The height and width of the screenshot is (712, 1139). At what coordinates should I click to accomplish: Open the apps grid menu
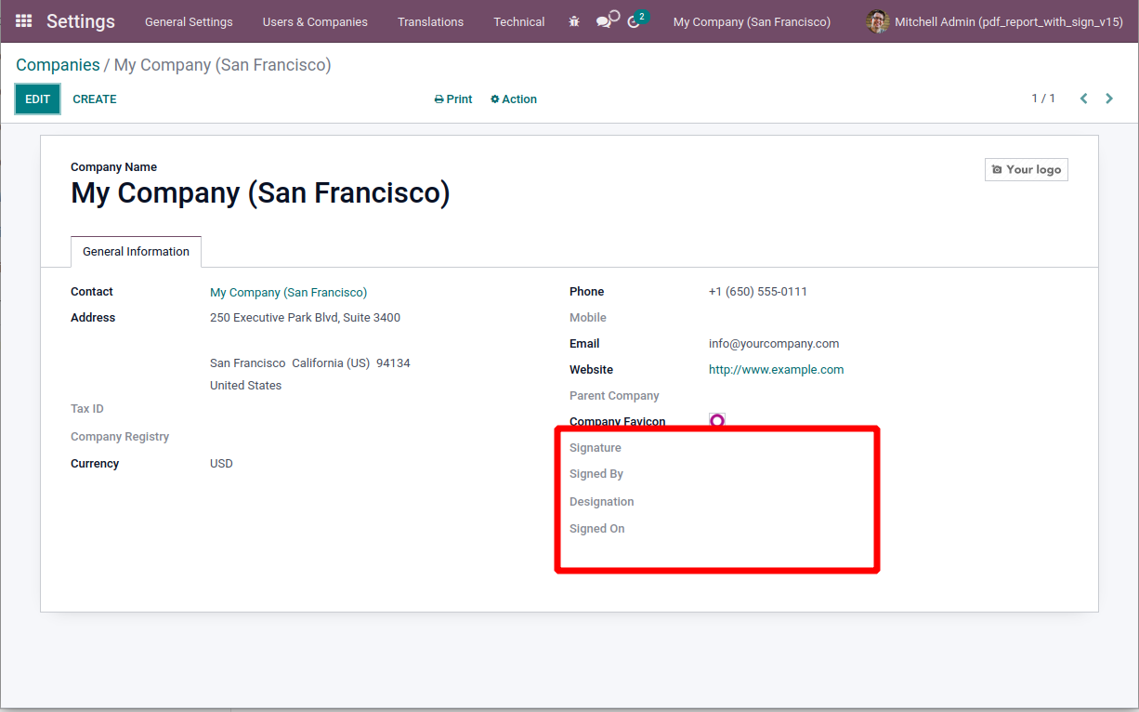24,21
